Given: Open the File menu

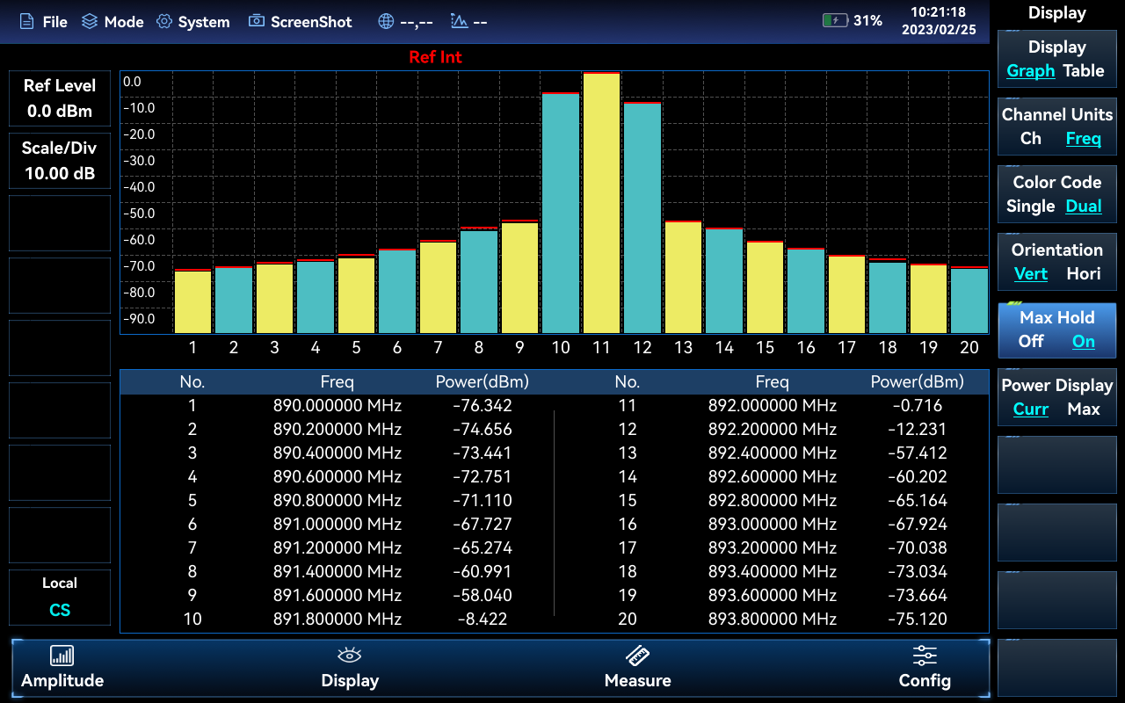Looking at the screenshot, I should point(43,21).
